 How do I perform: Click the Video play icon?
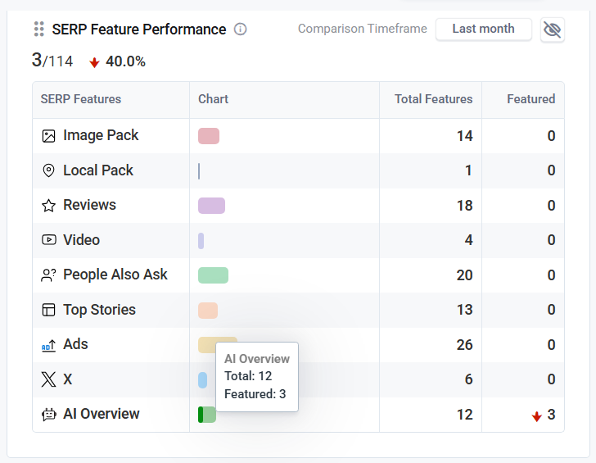(48, 240)
